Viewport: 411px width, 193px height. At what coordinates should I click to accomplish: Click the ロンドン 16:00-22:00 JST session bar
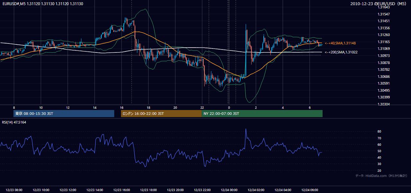[161, 114]
